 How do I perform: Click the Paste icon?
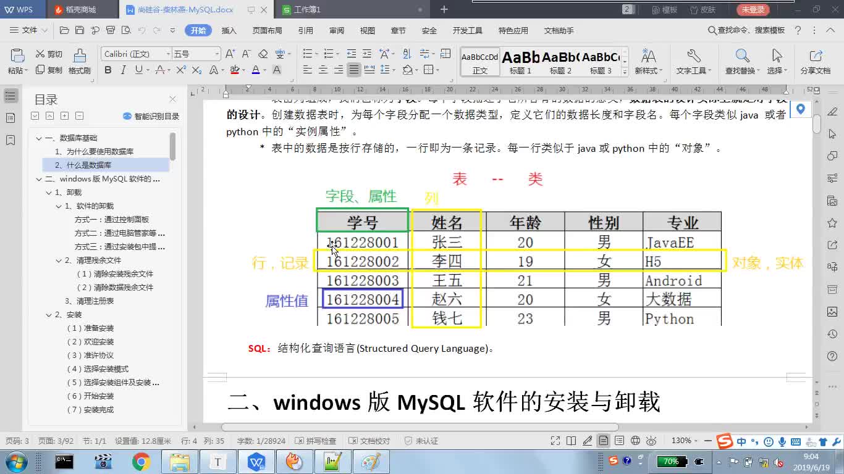(17, 62)
